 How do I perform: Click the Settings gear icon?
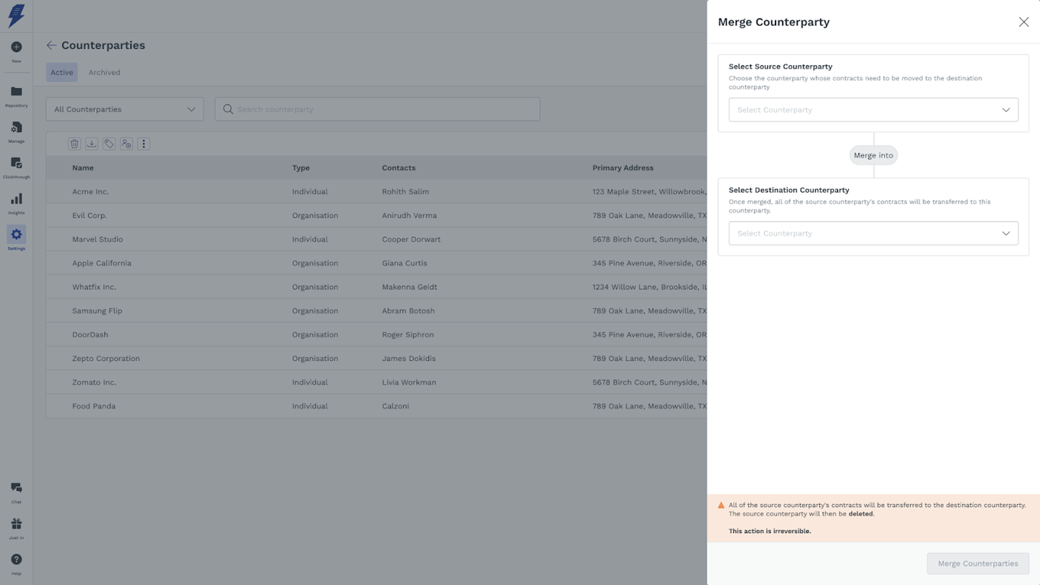click(x=16, y=235)
